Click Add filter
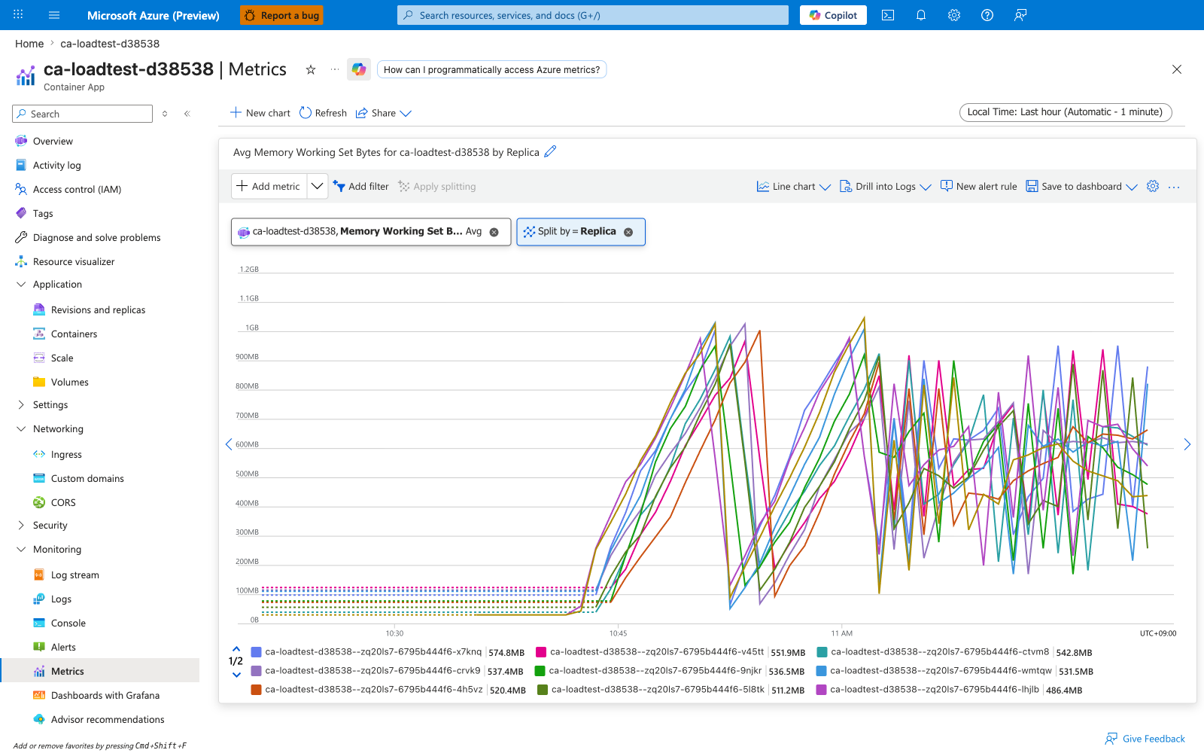1204x753 pixels. pos(361,186)
